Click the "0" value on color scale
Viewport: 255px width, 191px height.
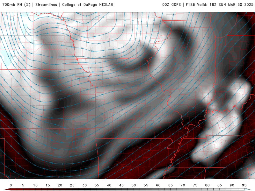tap(11, 185)
